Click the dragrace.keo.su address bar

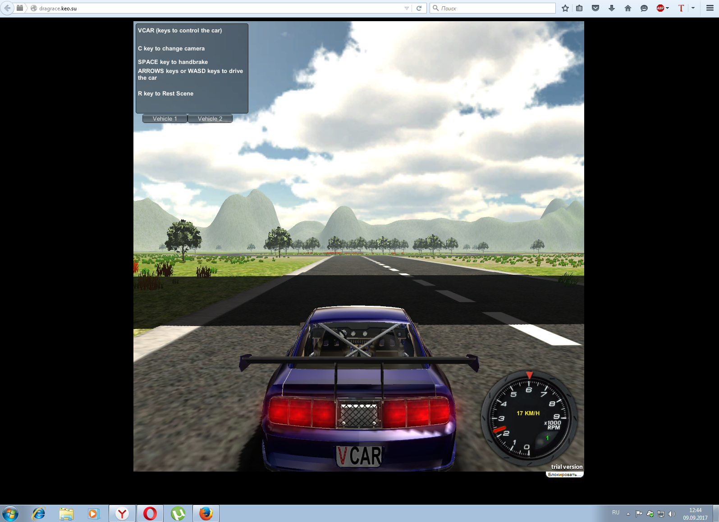click(x=216, y=8)
